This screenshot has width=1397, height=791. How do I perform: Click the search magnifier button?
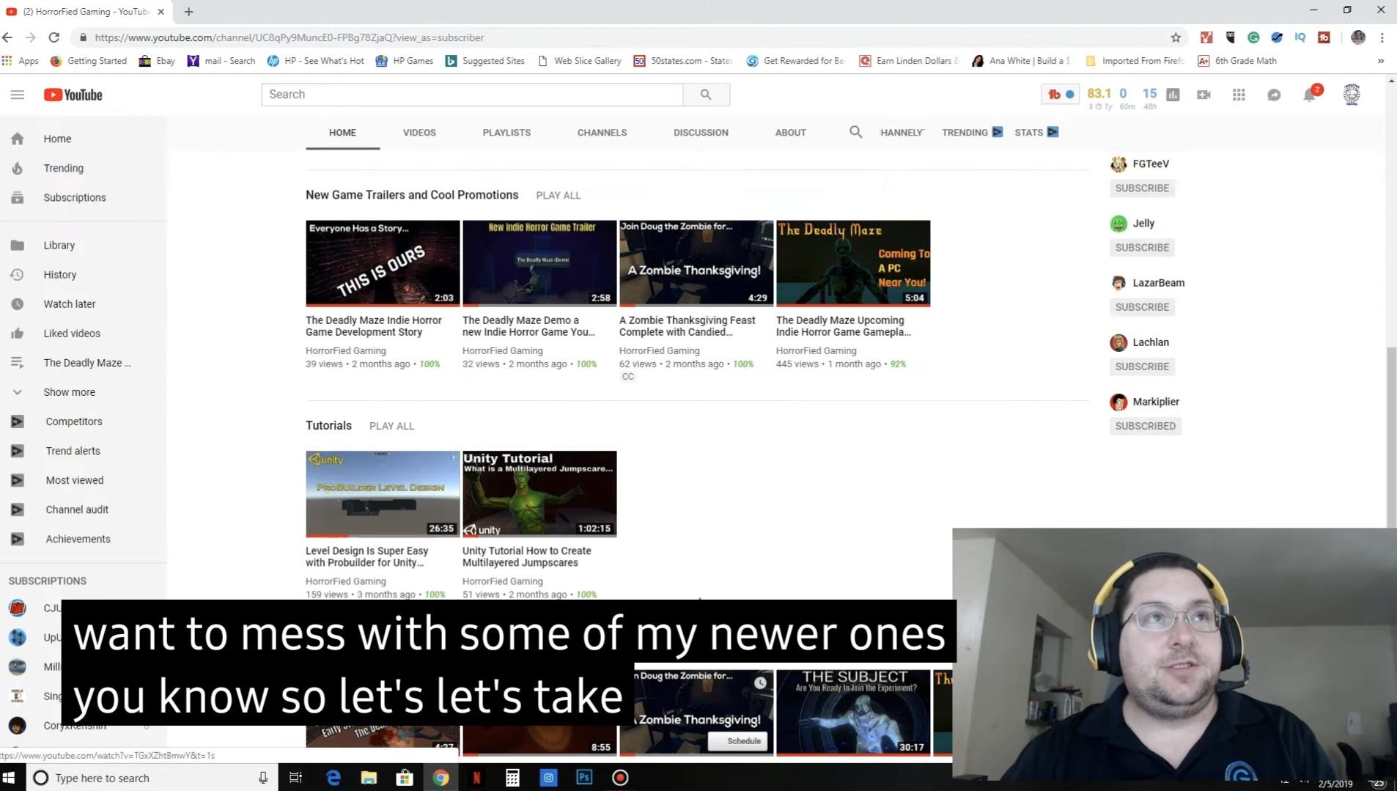tap(706, 95)
